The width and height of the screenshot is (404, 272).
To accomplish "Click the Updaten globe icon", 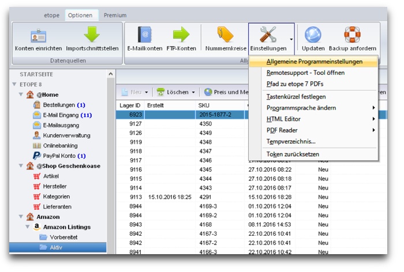I will (x=313, y=35).
